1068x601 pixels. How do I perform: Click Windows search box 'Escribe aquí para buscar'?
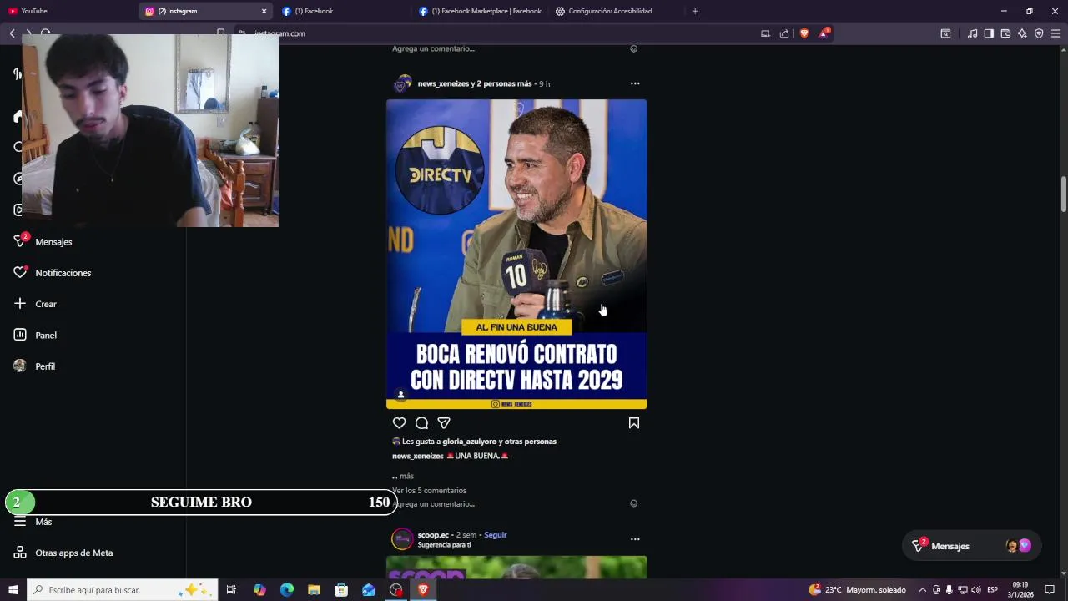tap(122, 590)
